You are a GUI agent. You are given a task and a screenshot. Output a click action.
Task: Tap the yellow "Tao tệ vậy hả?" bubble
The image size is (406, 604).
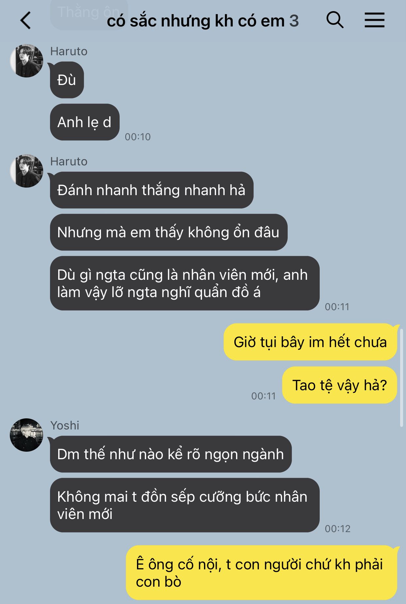tap(340, 385)
